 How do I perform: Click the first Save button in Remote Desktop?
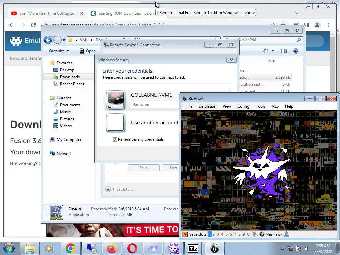coord(143,168)
